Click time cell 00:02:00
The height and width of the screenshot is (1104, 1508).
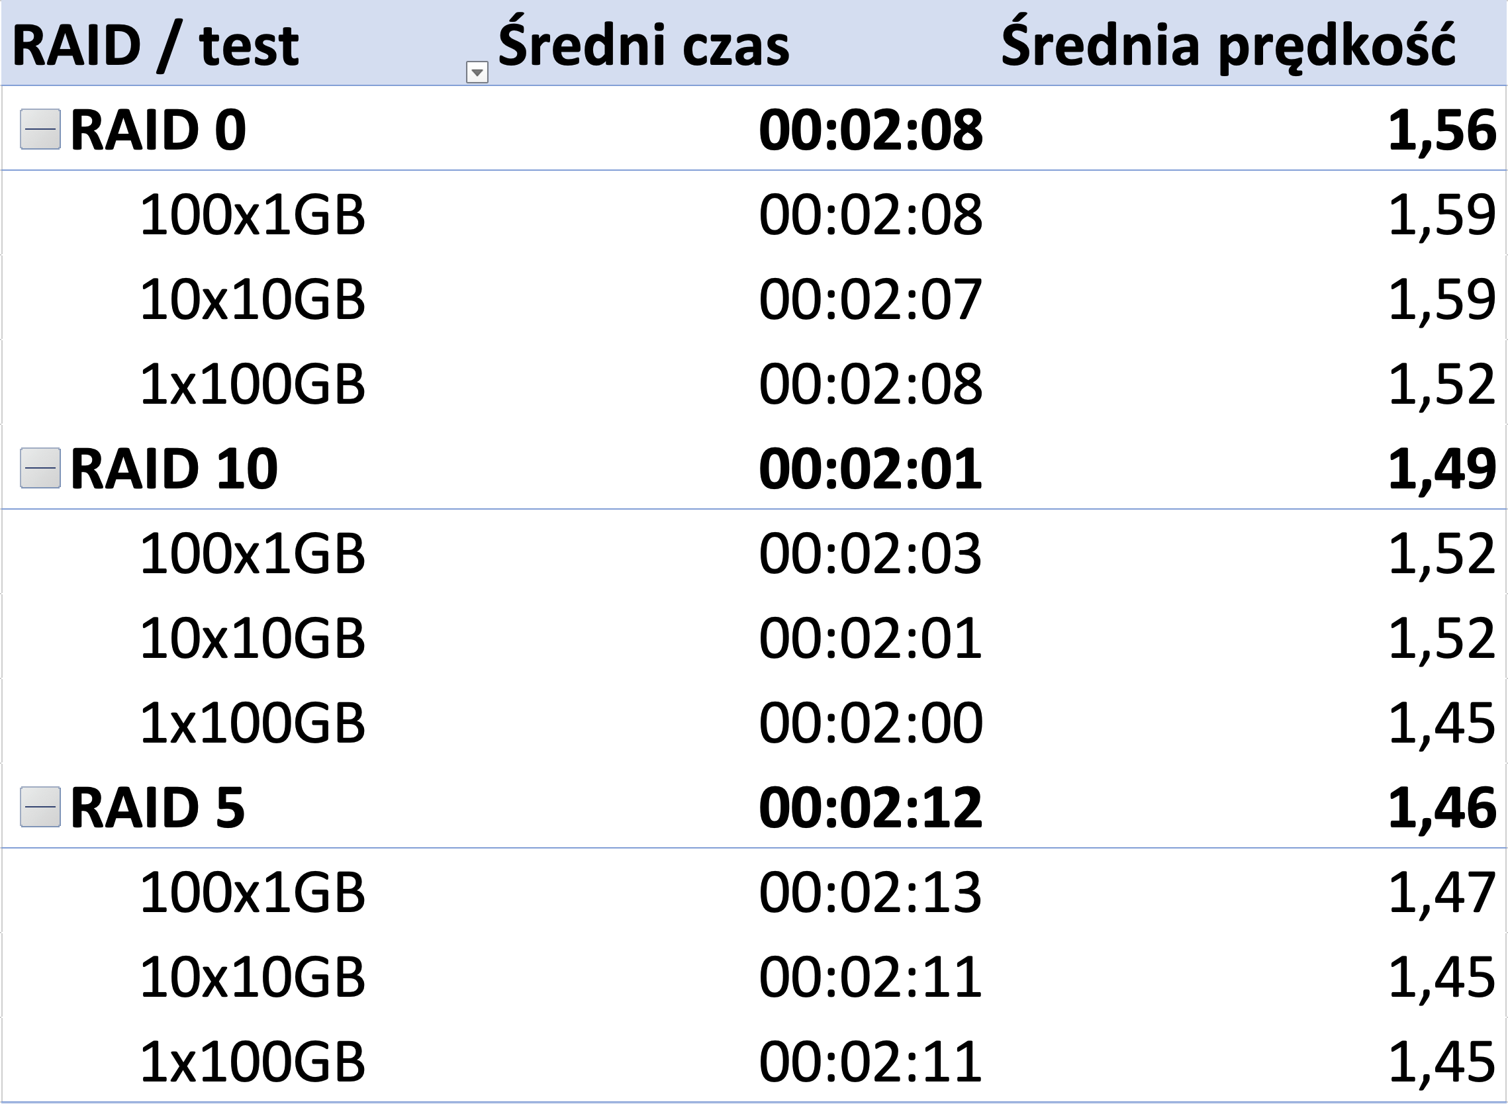871,723
